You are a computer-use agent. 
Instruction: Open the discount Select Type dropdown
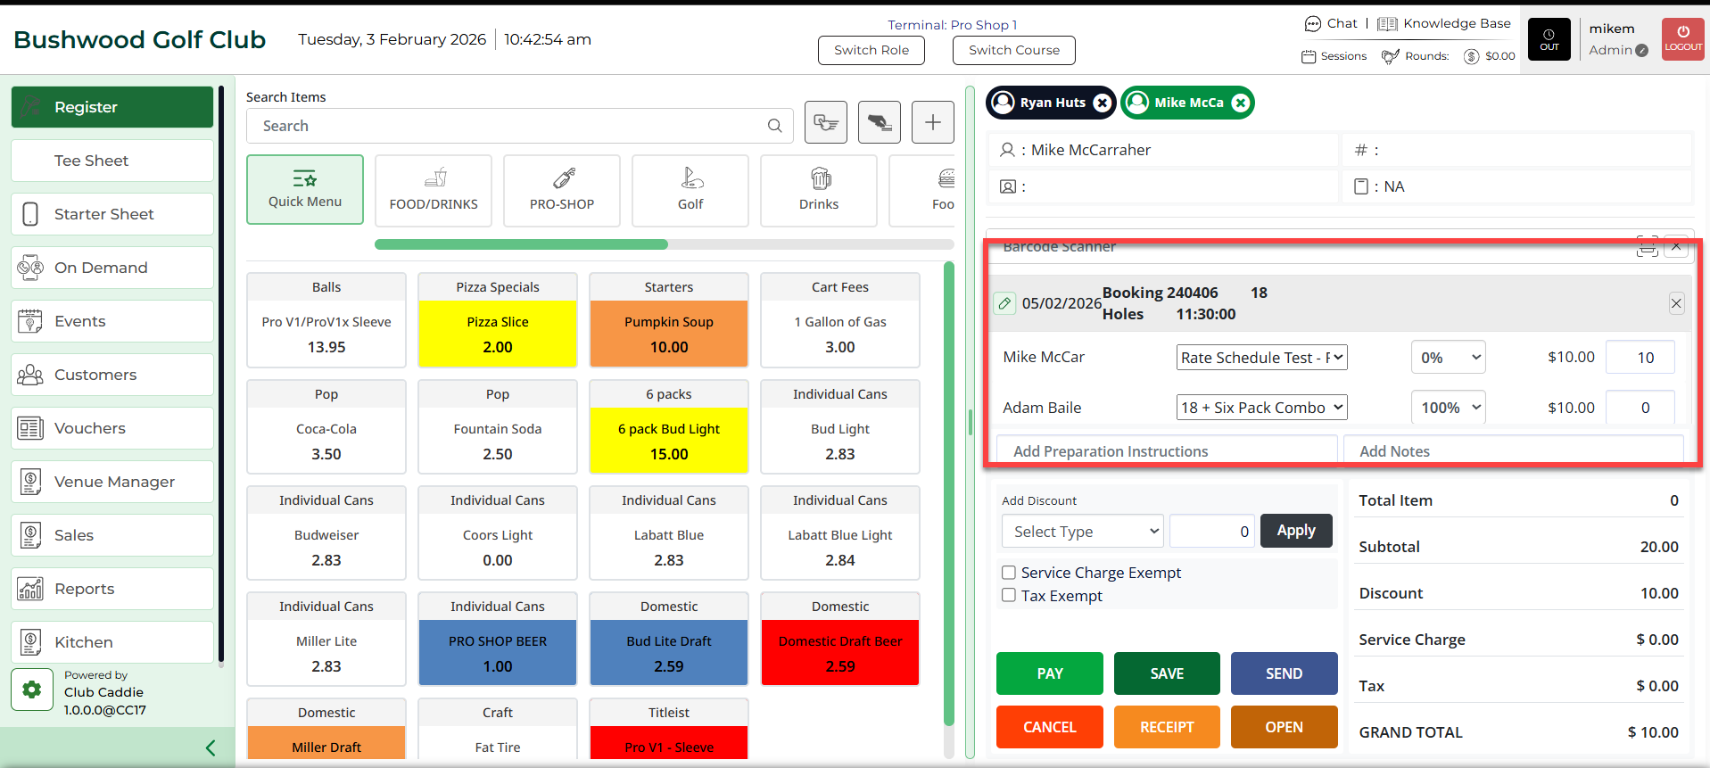1082,532
